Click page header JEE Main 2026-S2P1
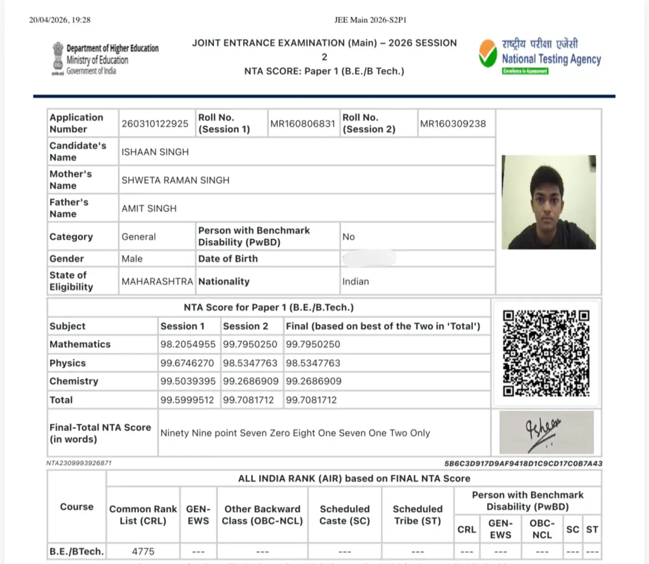649x564 pixels. click(371, 20)
